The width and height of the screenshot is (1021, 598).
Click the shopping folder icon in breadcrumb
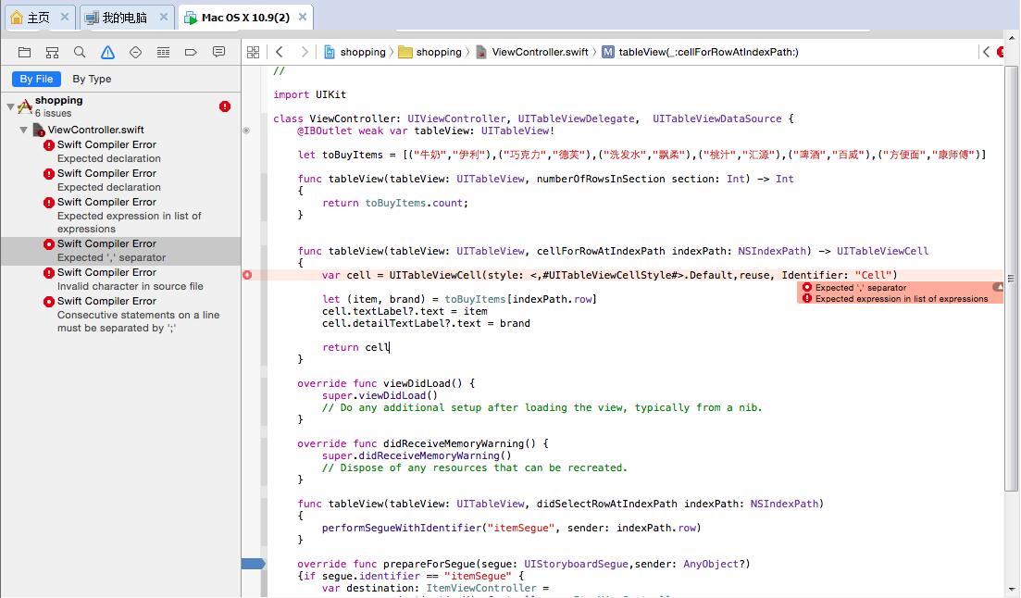[x=405, y=52]
